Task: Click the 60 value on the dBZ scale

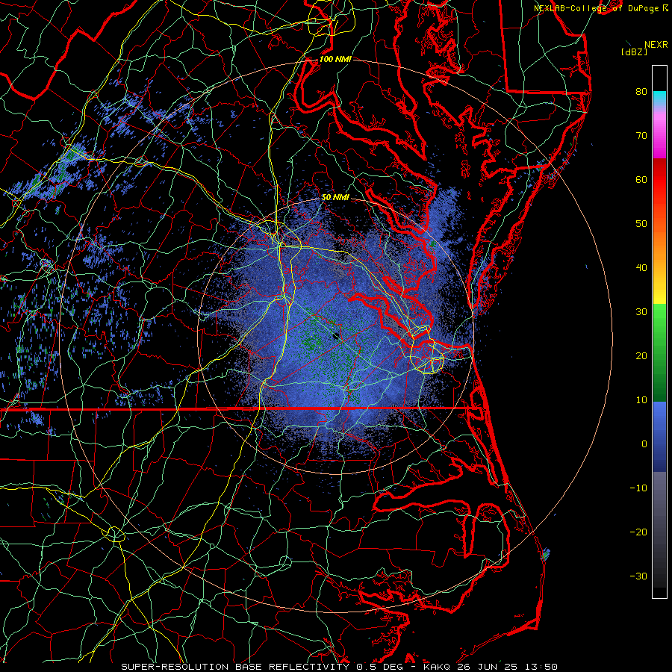Action: (x=641, y=179)
